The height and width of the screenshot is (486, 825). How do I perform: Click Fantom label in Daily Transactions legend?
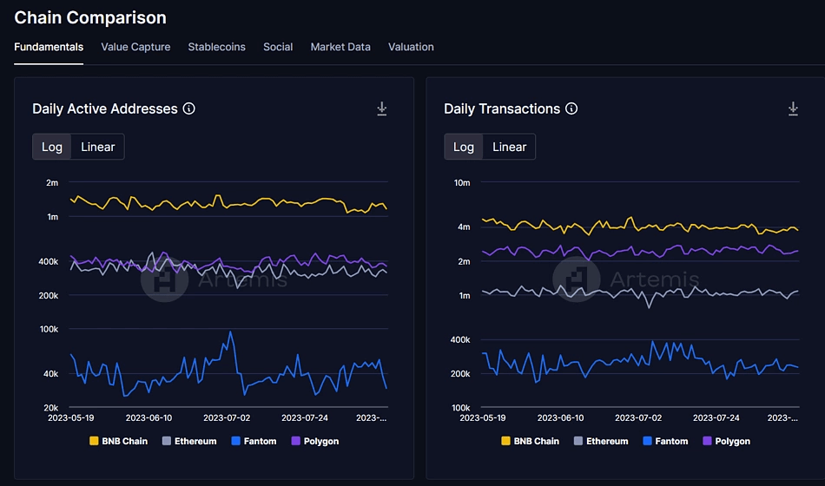[671, 441]
